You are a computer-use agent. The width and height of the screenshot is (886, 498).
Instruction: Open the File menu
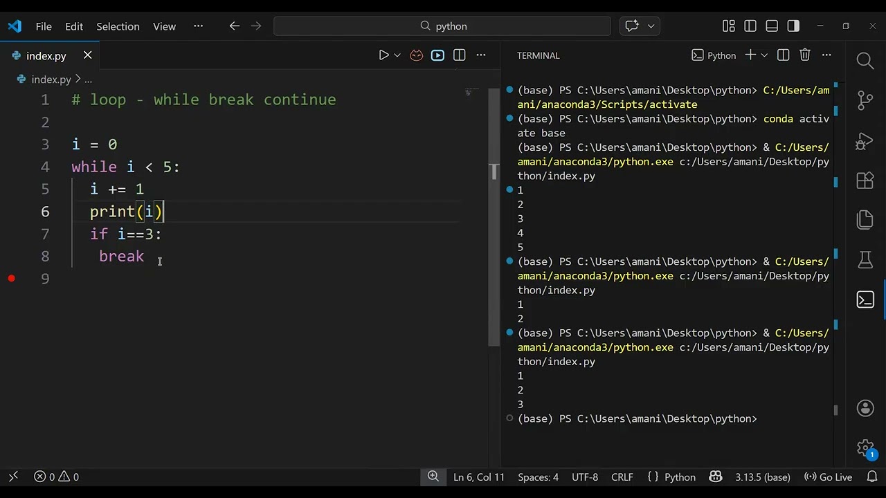point(44,26)
